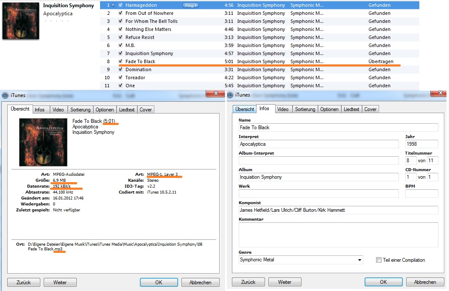The image size is (449, 291).
Task: Click the Übertragen status for Fade To Black
Action: (381, 61)
